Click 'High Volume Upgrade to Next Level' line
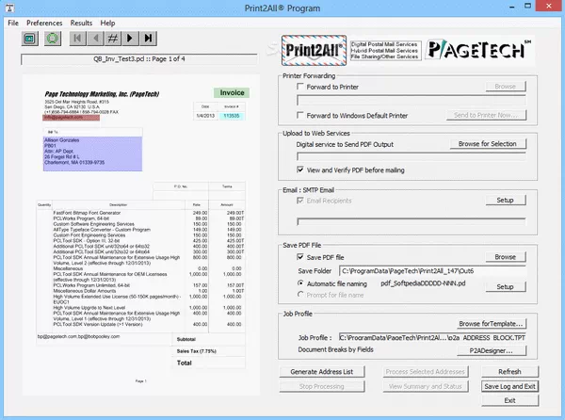Image resolution: width=565 pixels, height=420 pixels. click(x=89, y=308)
